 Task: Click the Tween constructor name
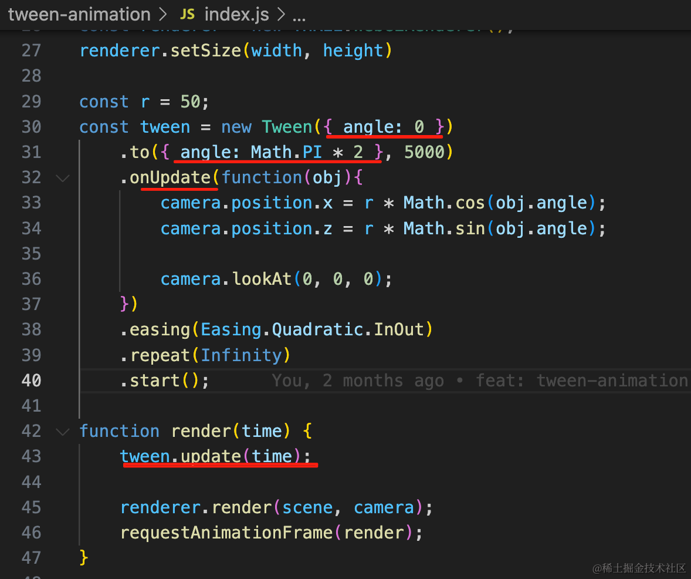click(x=287, y=127)
